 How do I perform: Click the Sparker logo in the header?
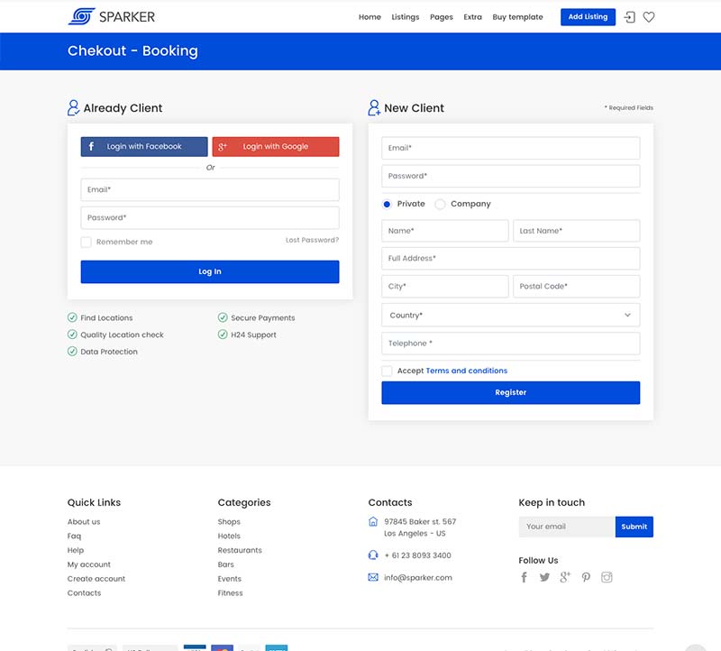click(111, 16)
